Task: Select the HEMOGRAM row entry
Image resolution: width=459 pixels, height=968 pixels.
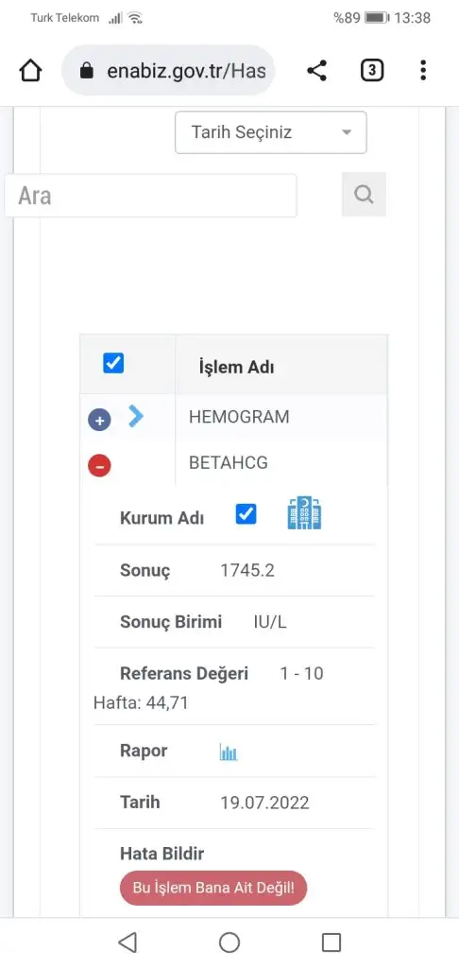Action: pyautogui.click(x=239, y=417)
